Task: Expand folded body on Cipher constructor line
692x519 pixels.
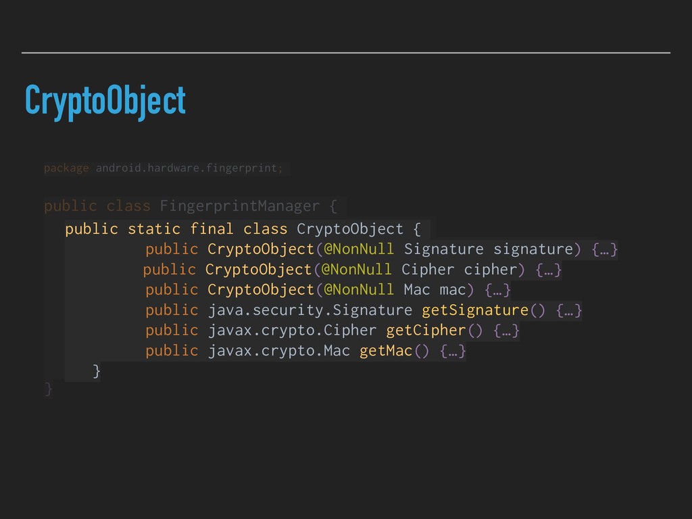Action: click(549, 270)
